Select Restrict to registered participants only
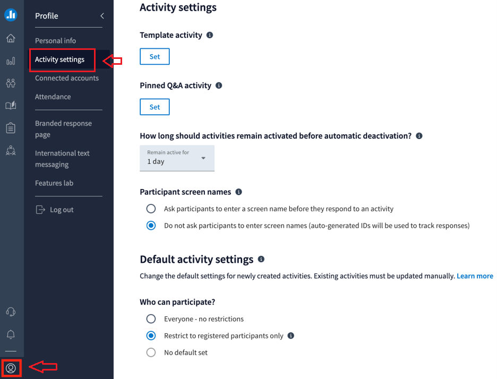The height and width of the screenshot is (379, 497). (151, 335)
